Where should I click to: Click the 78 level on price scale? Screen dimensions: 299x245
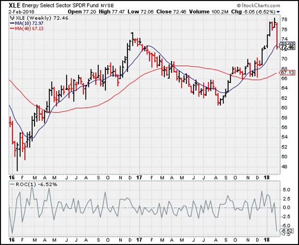[x=284, y=19]
